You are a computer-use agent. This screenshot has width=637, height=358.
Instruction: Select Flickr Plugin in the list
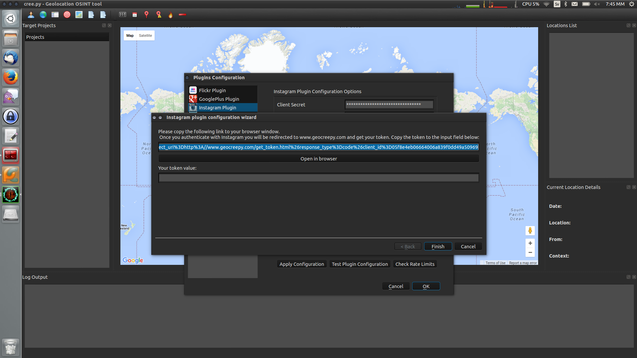pyautogui.click(x=223, y=90)
